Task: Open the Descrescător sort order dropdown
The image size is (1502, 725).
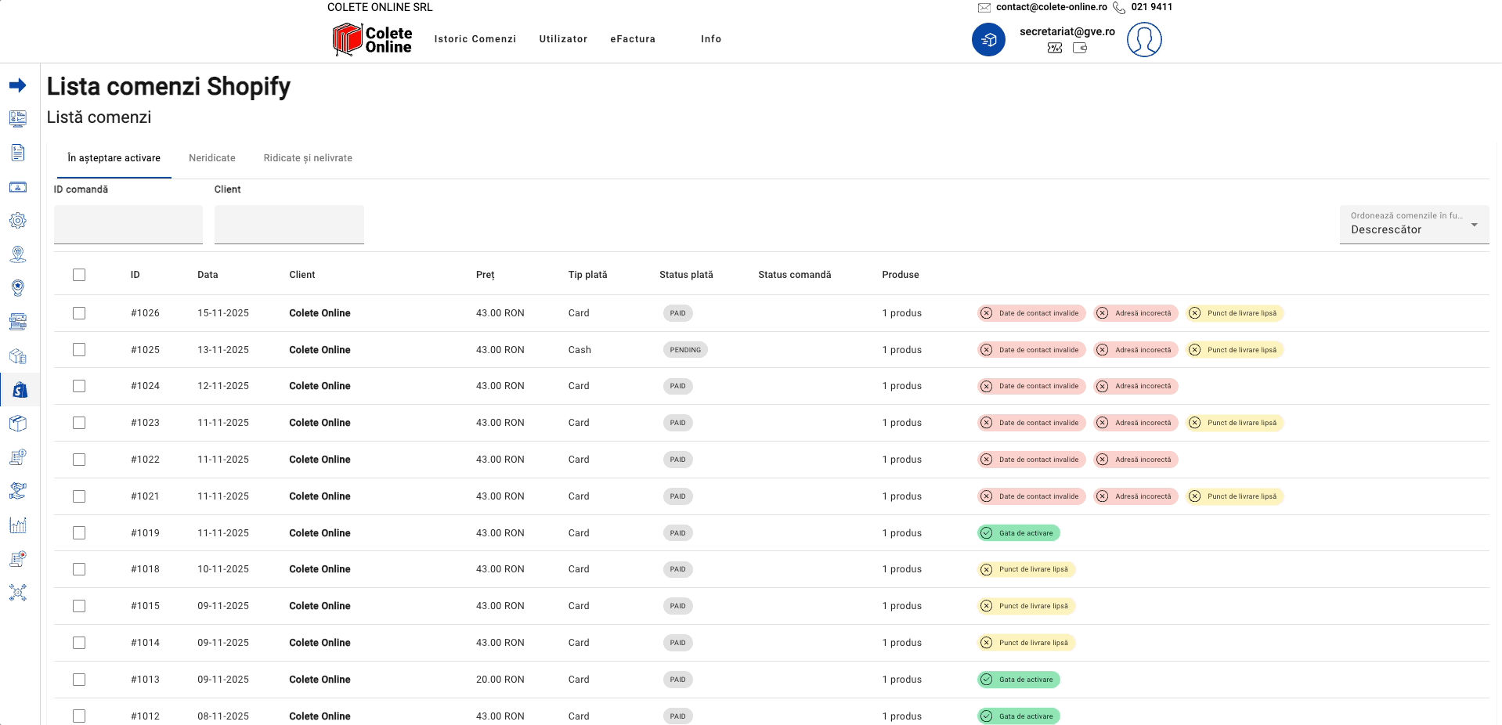Action: [1414, 225]
